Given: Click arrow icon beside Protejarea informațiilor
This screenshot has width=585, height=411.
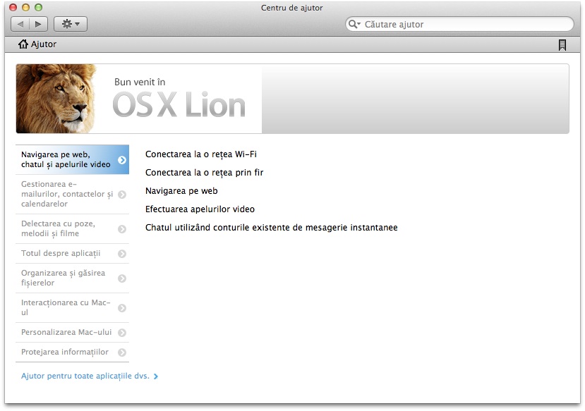Looking at the screenshot, I should click(122, 352).
